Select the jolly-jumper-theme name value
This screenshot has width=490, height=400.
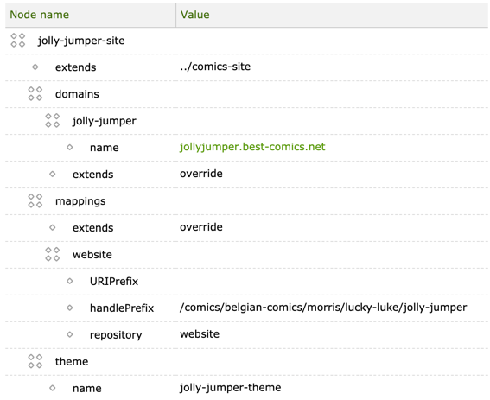[x=231, y=388]
